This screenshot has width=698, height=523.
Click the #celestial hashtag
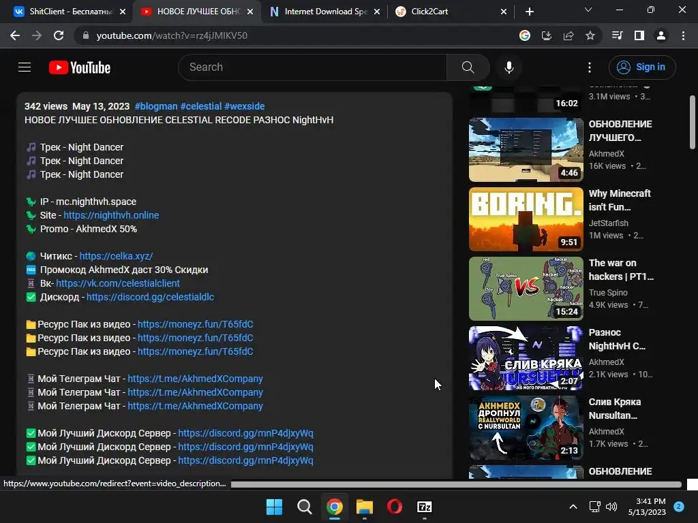click(x=201, y=106)
